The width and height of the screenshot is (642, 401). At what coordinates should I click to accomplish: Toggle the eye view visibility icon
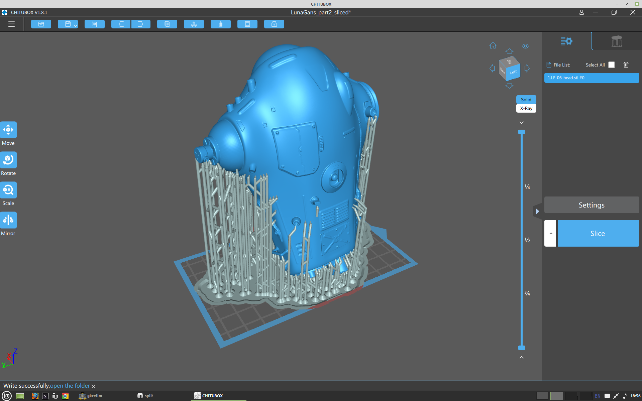click(x=525, y=46)
